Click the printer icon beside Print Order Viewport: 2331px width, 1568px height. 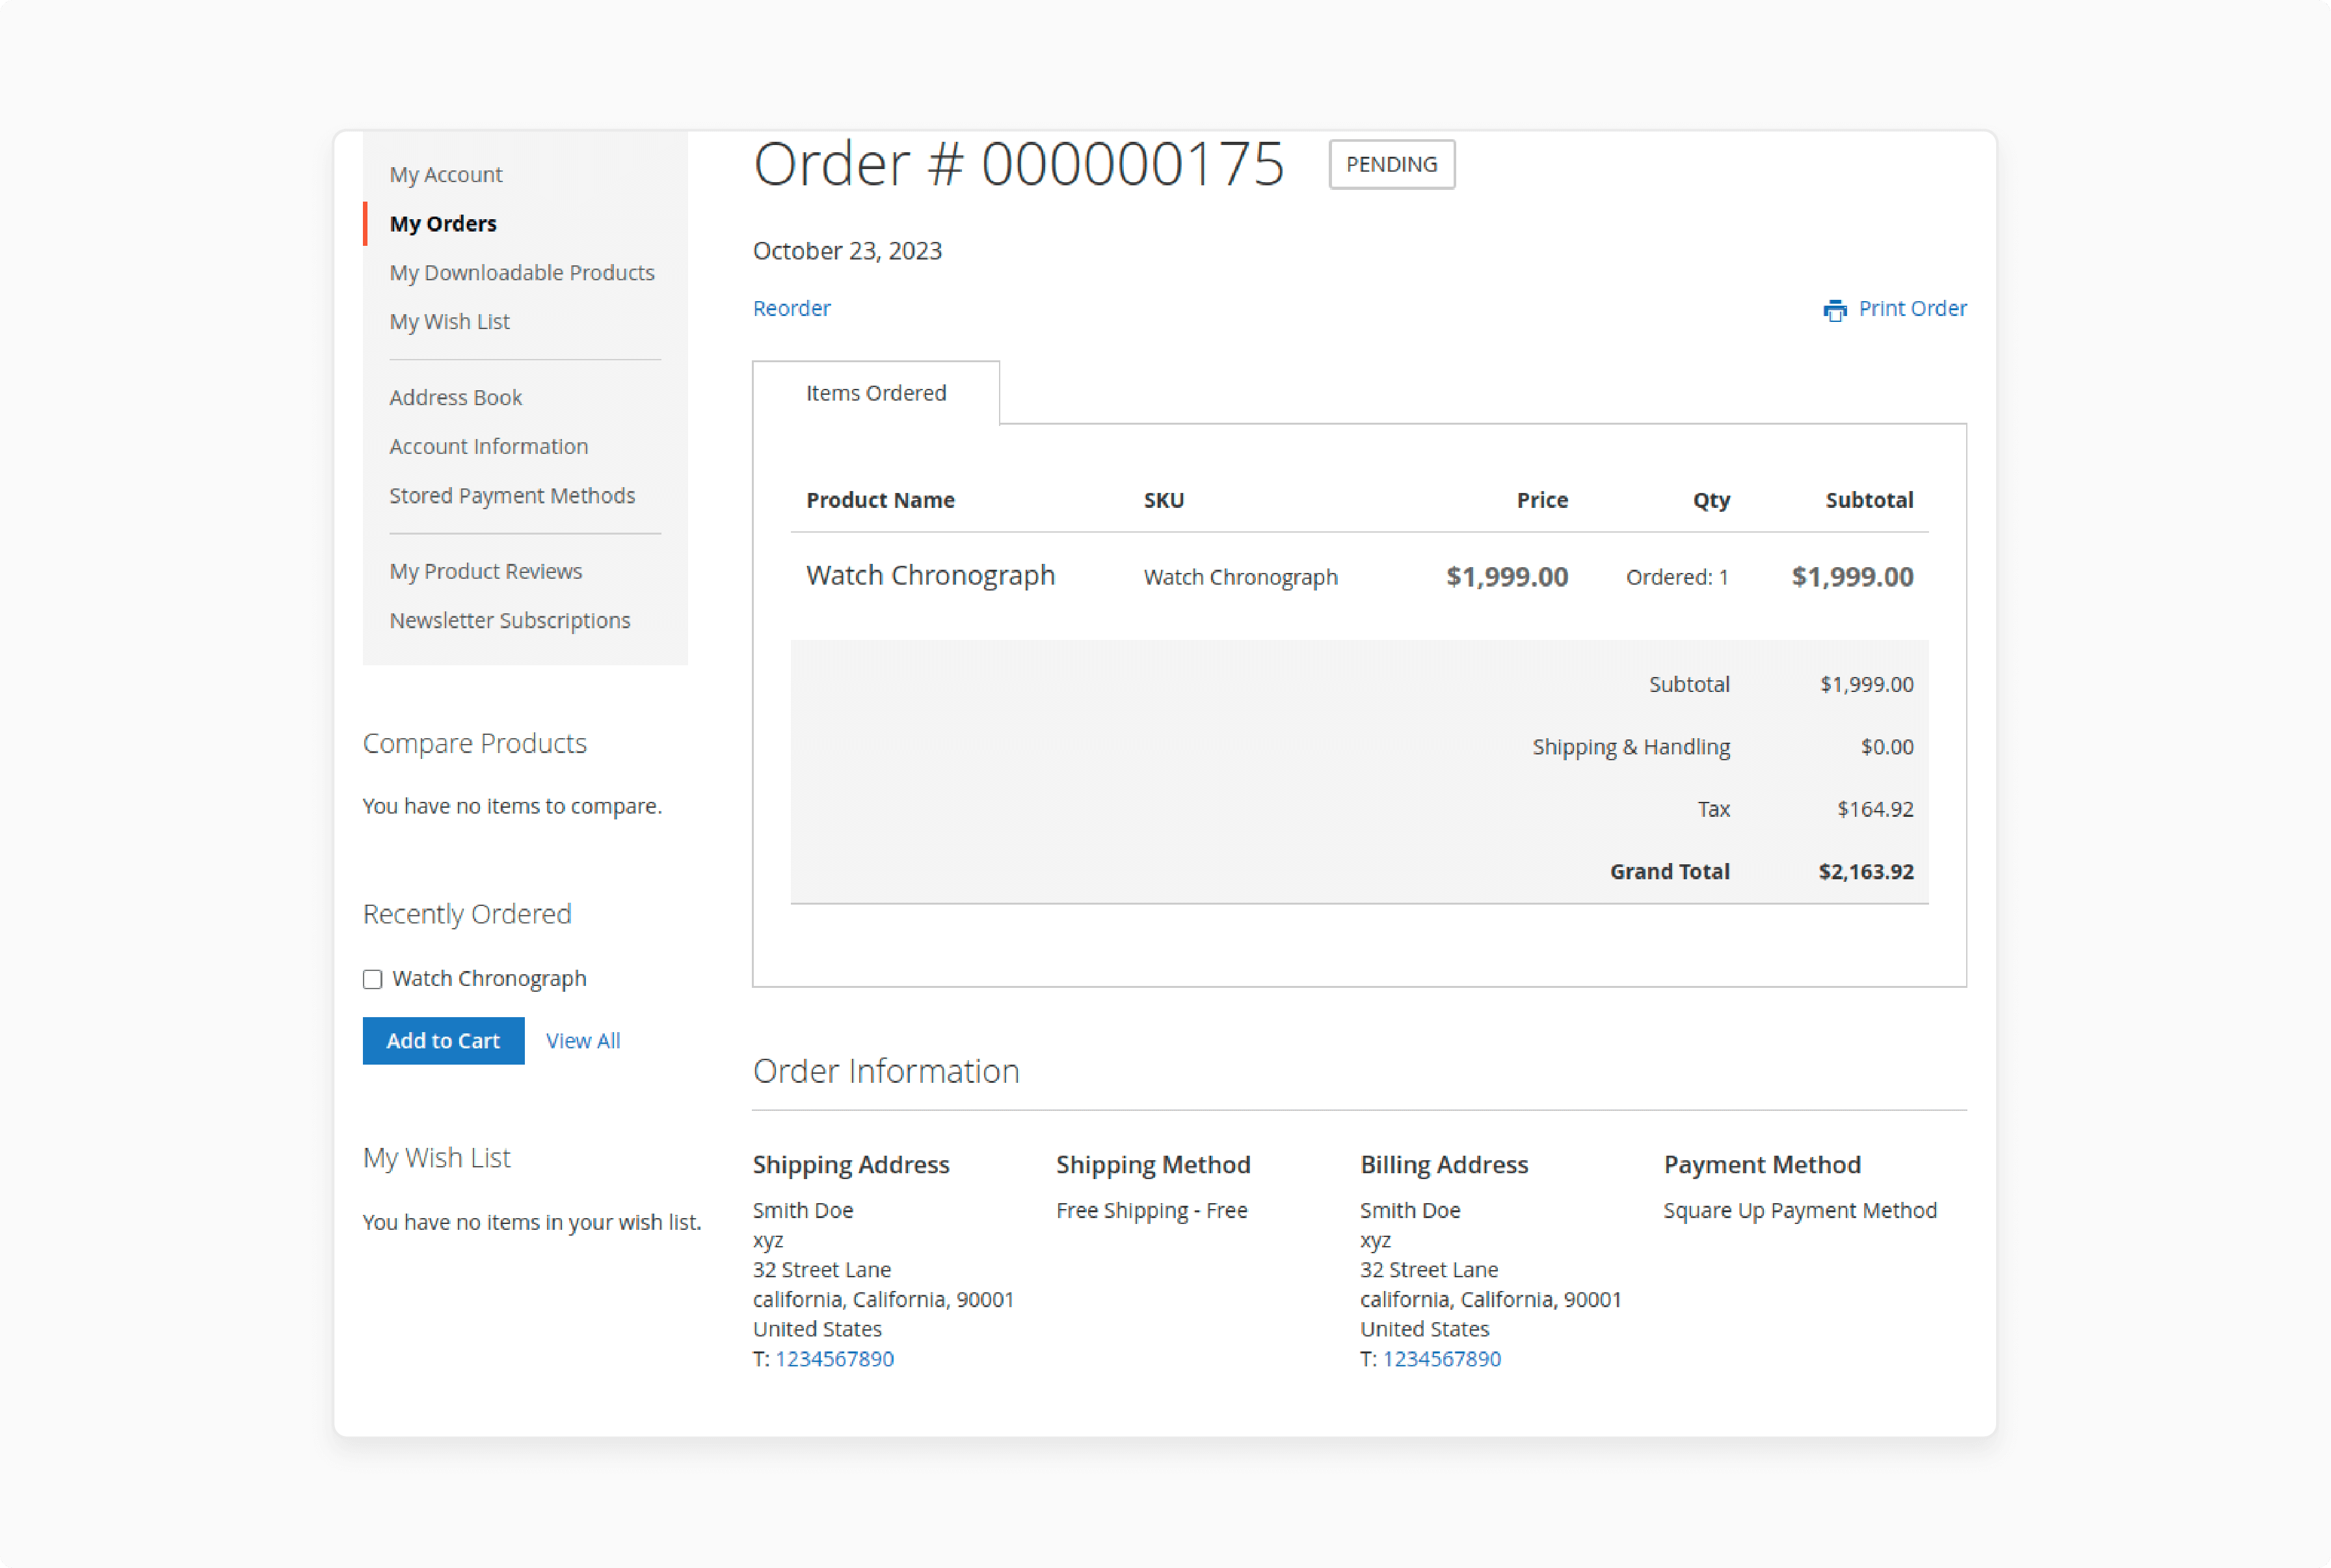[x=1834, y=310]
